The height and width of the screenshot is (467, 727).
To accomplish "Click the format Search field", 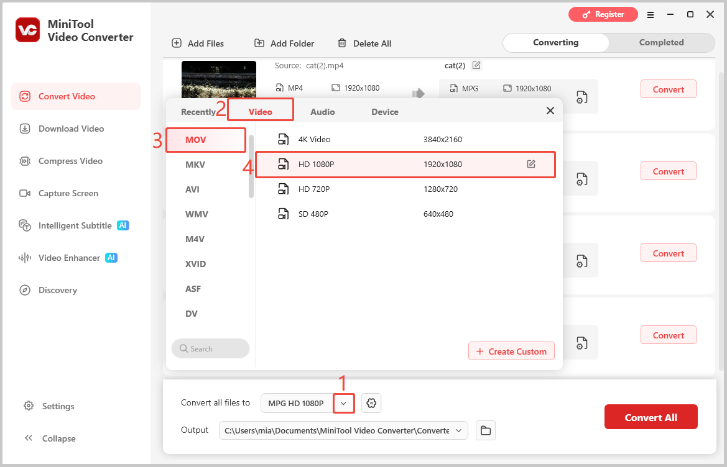I will pos(210,348).
